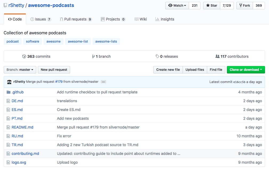This screenshot has width=269, height=169.
Task: Click the star icon beside README.md filename
Action: pos(8,127)
